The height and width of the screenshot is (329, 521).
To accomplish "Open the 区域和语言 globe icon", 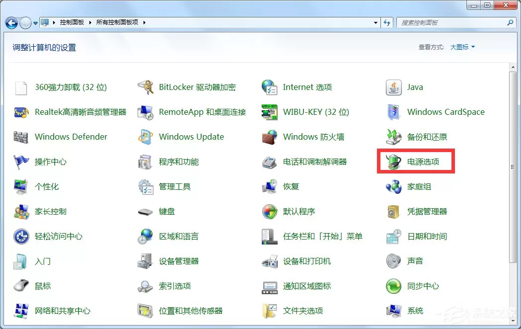I will pyautogui.click(x=145, y=237).
